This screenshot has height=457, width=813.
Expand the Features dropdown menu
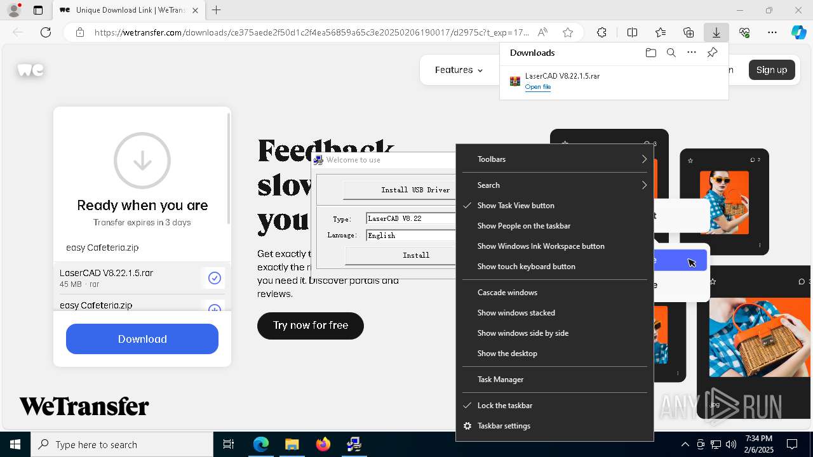(x=459, y=70)
